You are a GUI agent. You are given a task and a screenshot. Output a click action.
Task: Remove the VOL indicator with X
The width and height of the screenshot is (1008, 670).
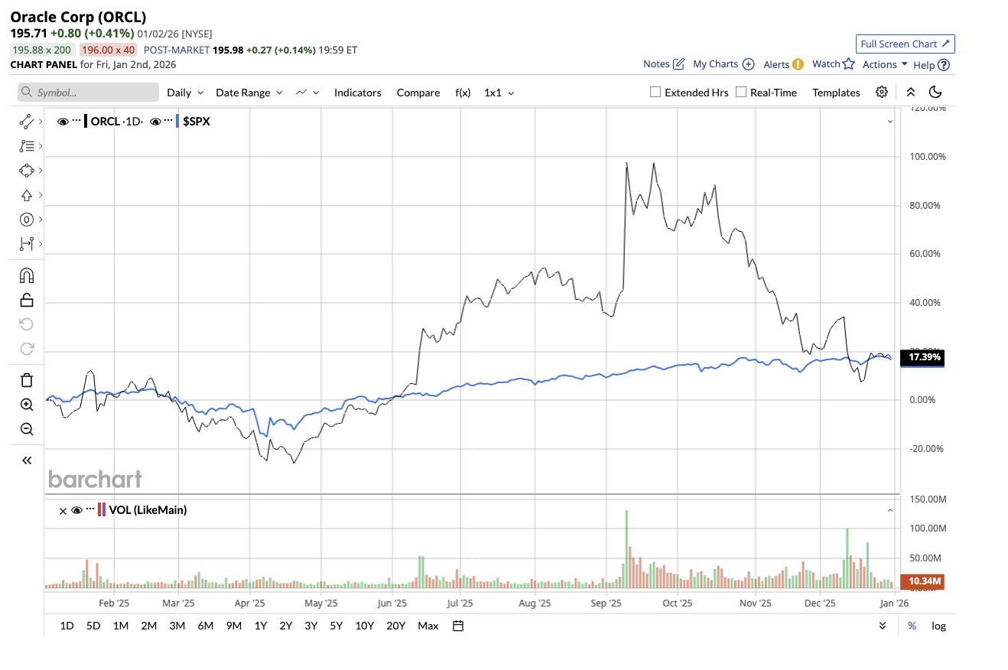[x=63, y=511]
